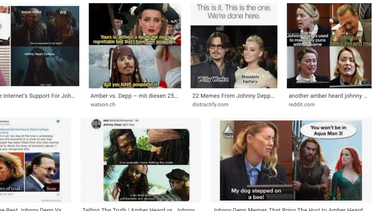Image resolution: width=376 pixels, height=211 pixels.
Task: Open the 'another amber heard johnny …' result title
Action: click(328, 96)
